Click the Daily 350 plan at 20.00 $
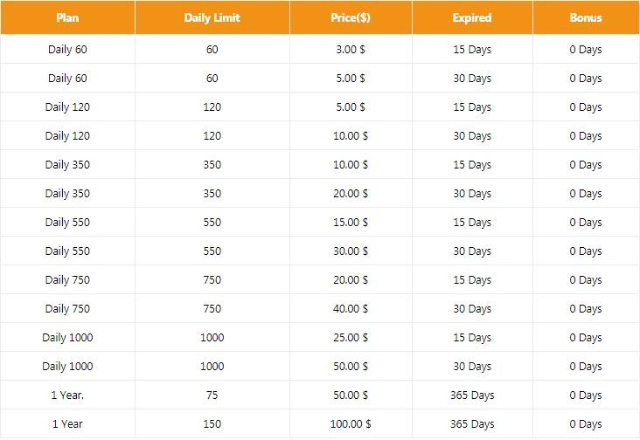This screenshot has height=440, width=640. [x=67, y=194]
